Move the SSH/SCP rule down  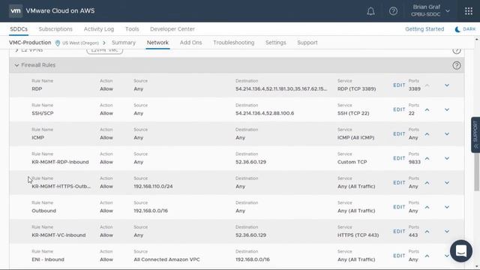point(447,109)
